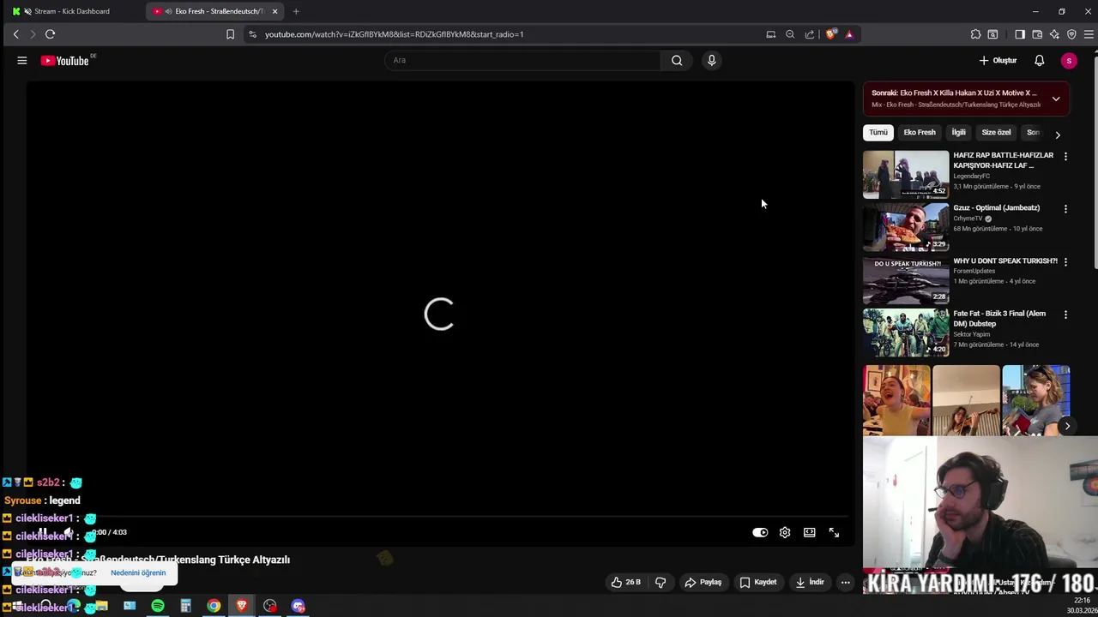1098x617 pixels.
Task: Open the Brave VPN shield icon
Action: coord(1071,34)
